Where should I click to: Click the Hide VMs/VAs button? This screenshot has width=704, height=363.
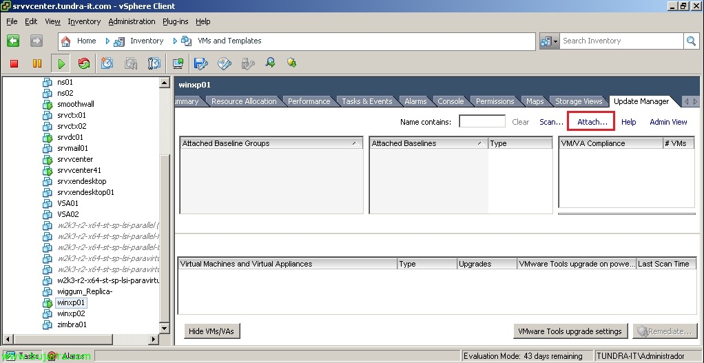point(212,331)
